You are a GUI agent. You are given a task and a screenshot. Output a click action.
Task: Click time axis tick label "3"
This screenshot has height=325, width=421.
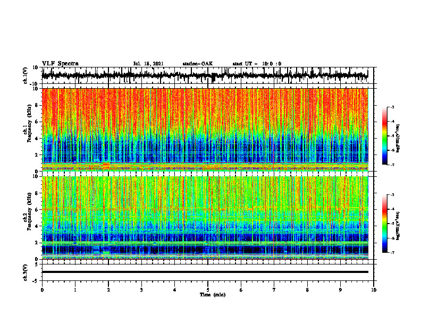(141, 290)
